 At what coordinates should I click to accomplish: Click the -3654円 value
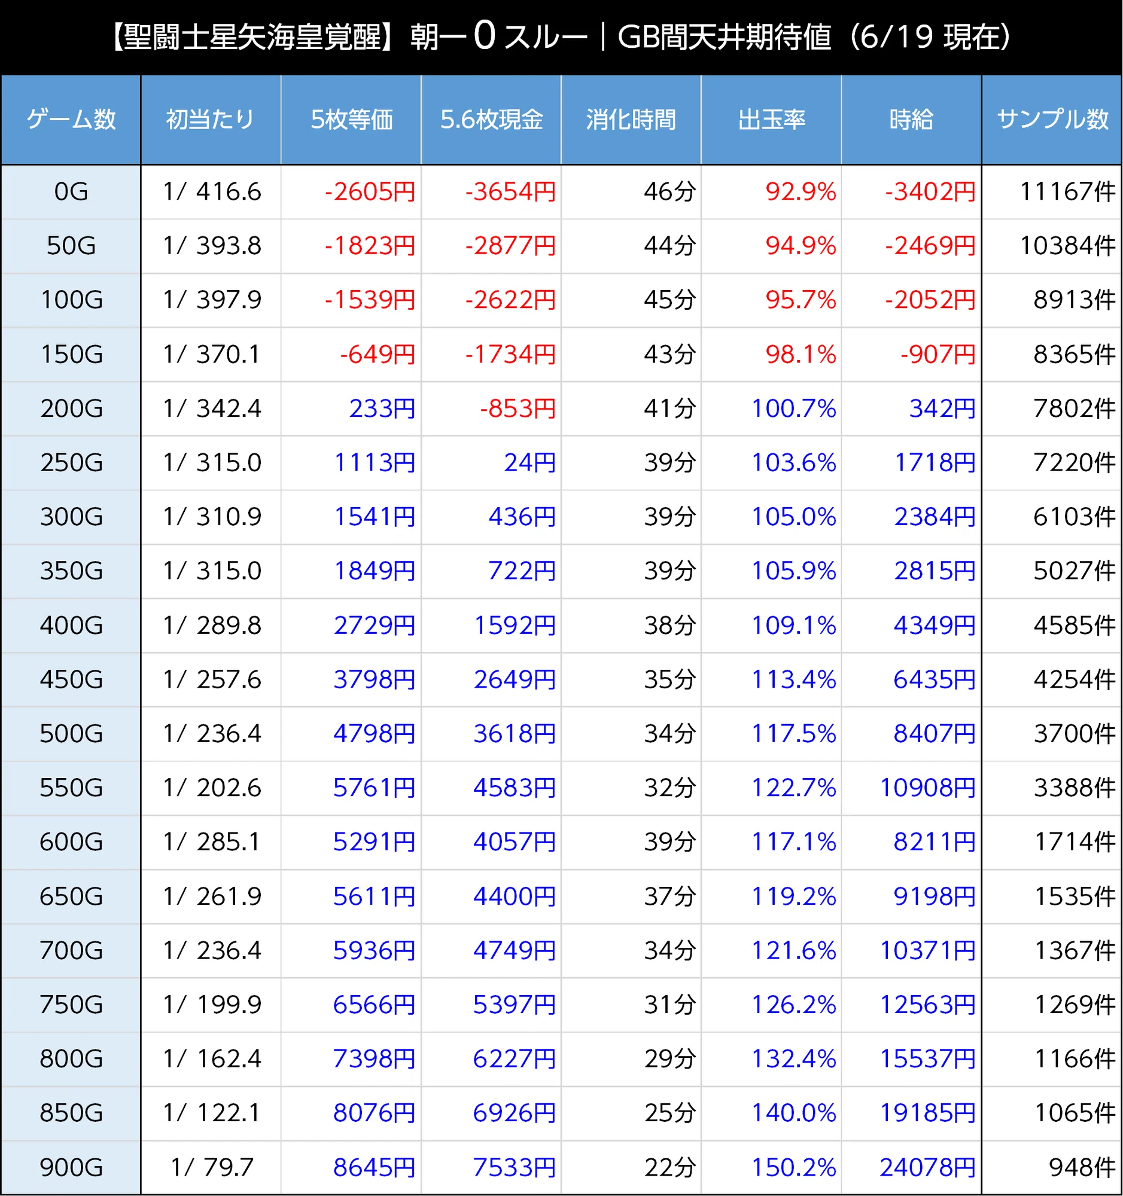click(x=510, y=192)
